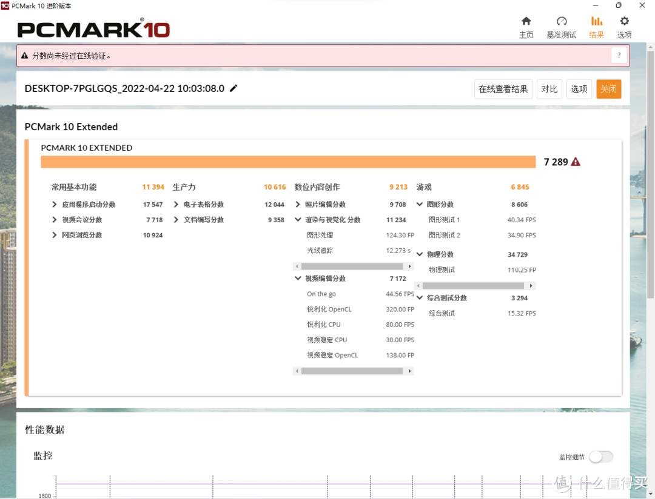Switch to the Benchmarks (基准测试) tab
Screen dimensions: 655x499
tap(561, 27)
